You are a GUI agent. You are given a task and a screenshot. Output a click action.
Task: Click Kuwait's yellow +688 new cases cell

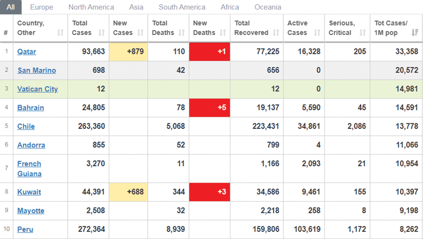tap(128, 192)
